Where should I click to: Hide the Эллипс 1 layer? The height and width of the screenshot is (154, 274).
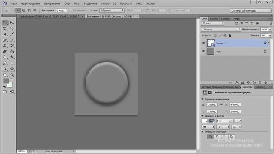coord(203,43)
